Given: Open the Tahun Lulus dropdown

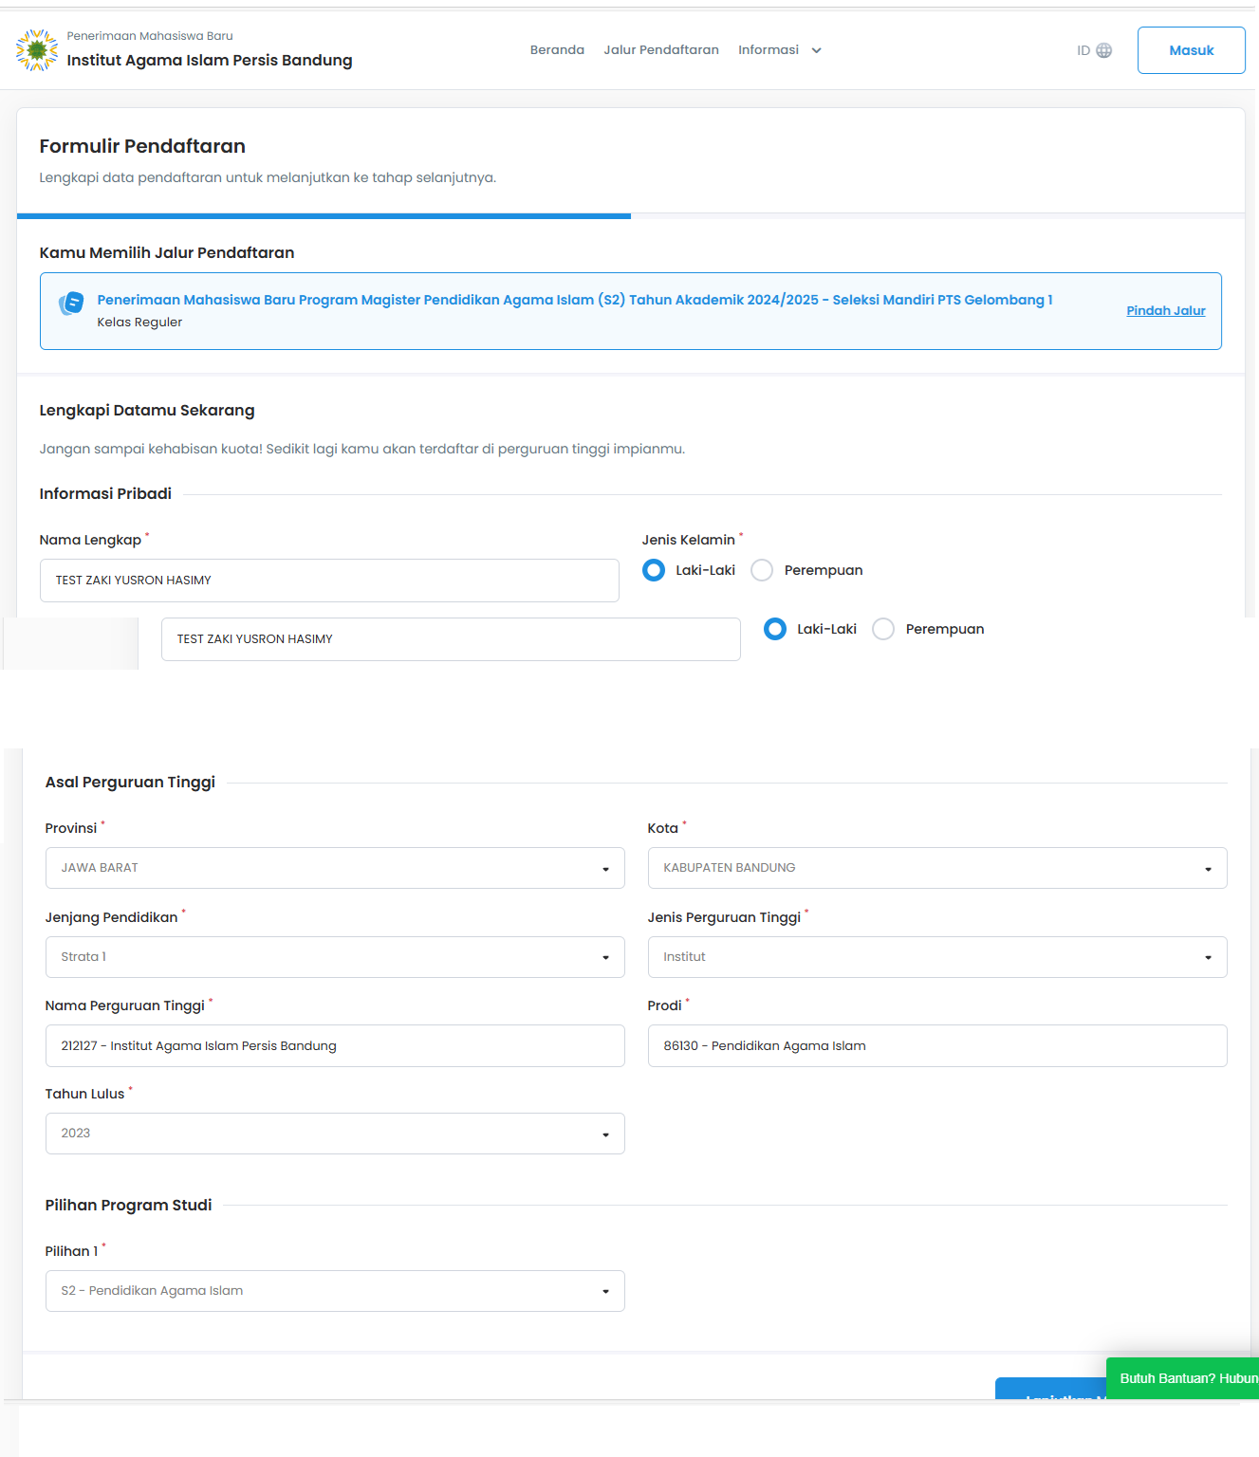Looking at the screenshot, I should tap(335, 1134).
